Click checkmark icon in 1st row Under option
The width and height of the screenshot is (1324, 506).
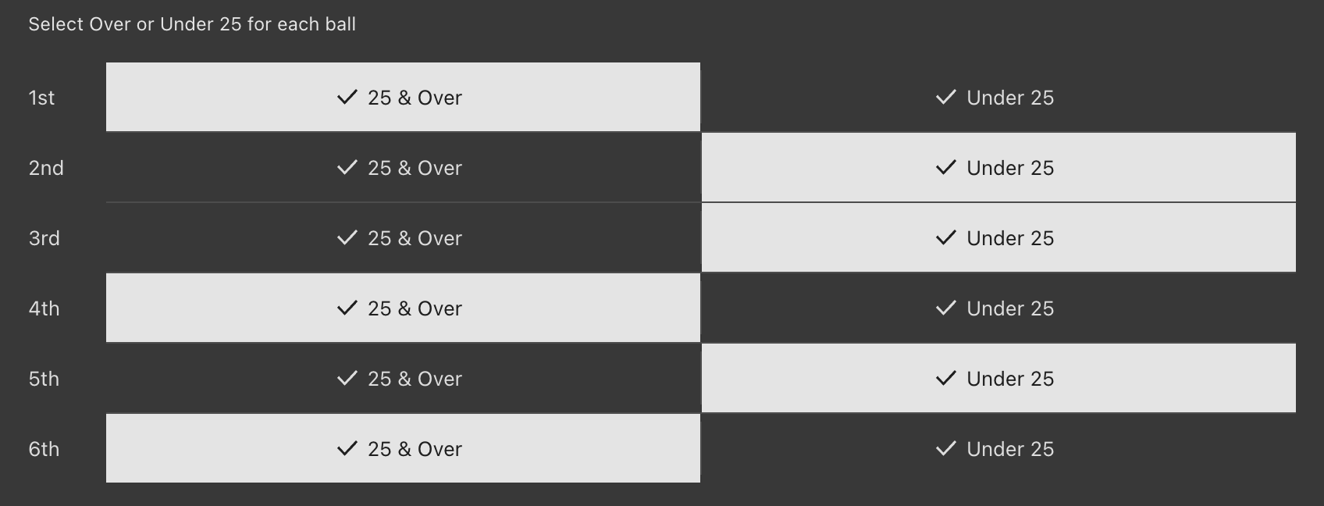click(945, 98)
